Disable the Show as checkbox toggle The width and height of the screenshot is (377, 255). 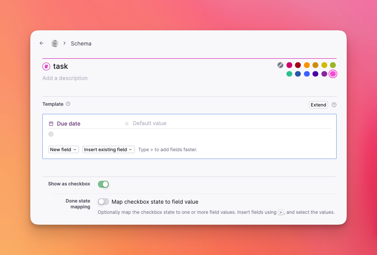[103, 184]
